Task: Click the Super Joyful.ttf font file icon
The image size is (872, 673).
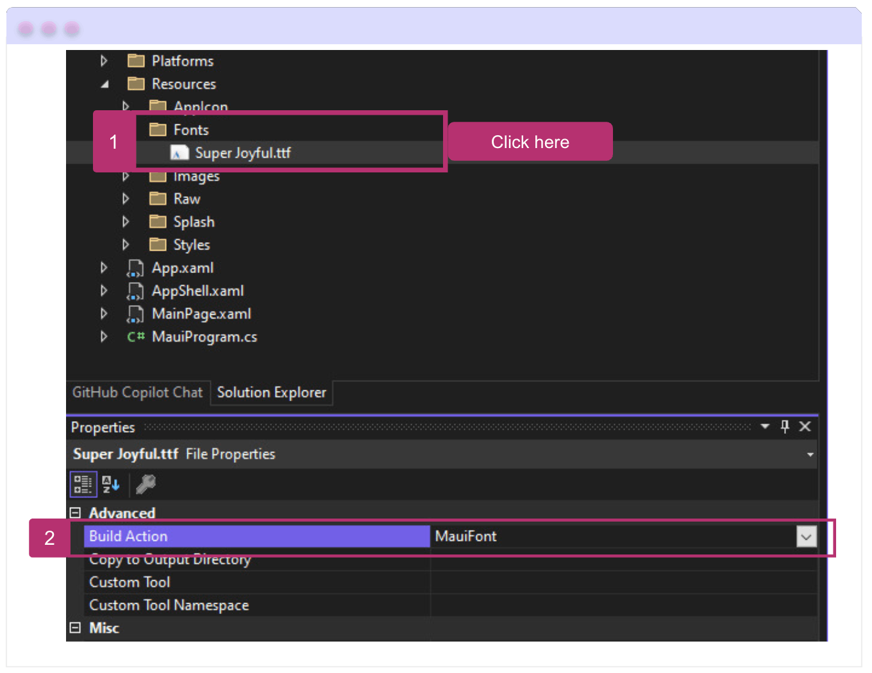Action: coord(180,153)
